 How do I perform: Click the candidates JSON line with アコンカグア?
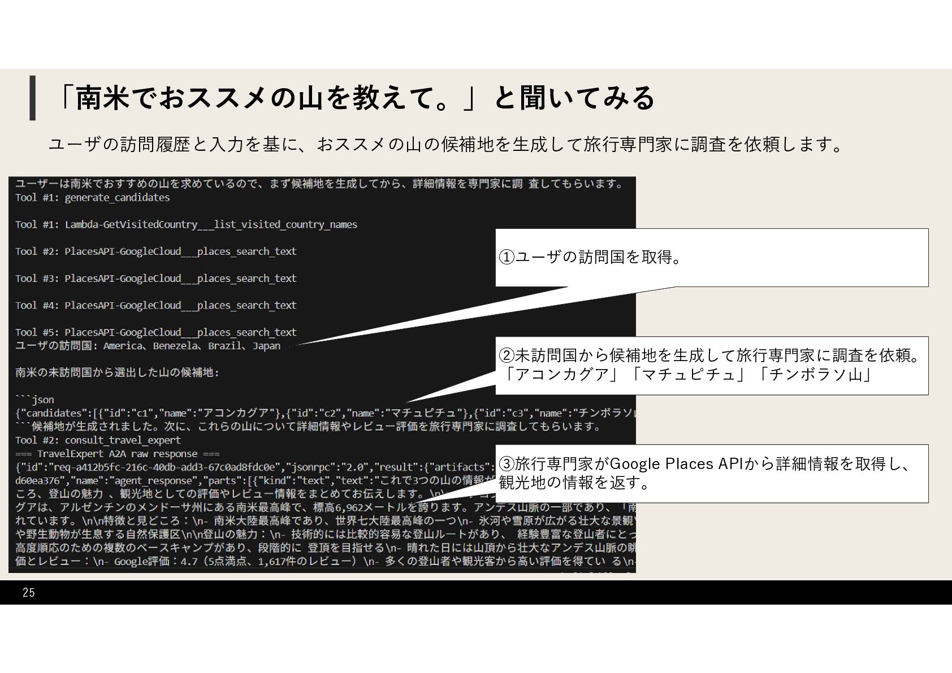(325, 413)
